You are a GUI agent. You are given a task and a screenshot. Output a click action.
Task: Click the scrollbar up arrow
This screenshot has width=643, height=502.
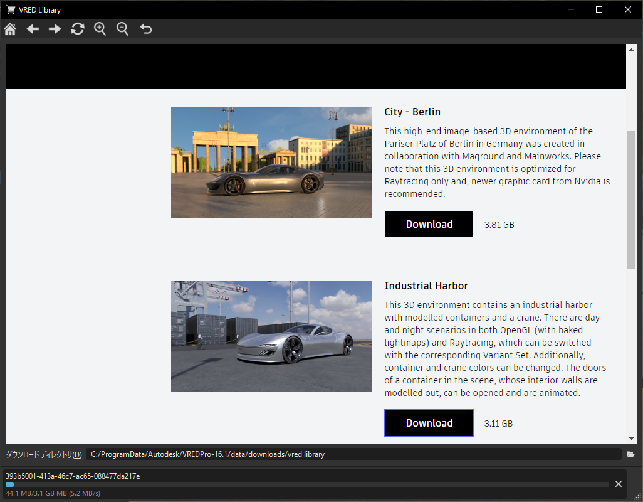pos(631,49)
